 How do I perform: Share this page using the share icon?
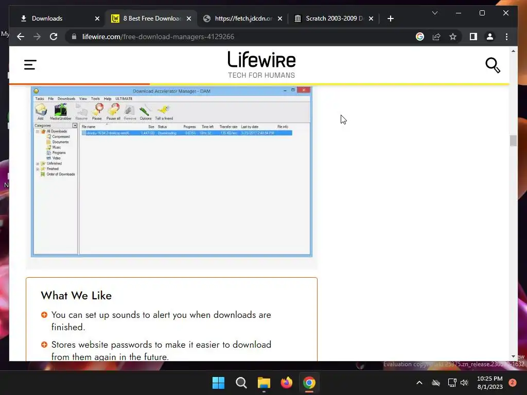(436, 37)
